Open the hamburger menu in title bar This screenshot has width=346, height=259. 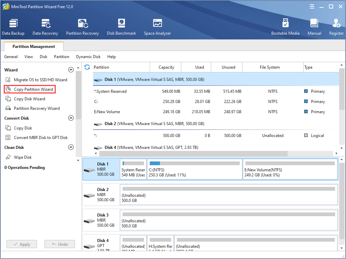312,6
